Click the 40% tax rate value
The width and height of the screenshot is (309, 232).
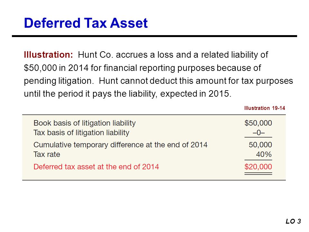[264, 154]
